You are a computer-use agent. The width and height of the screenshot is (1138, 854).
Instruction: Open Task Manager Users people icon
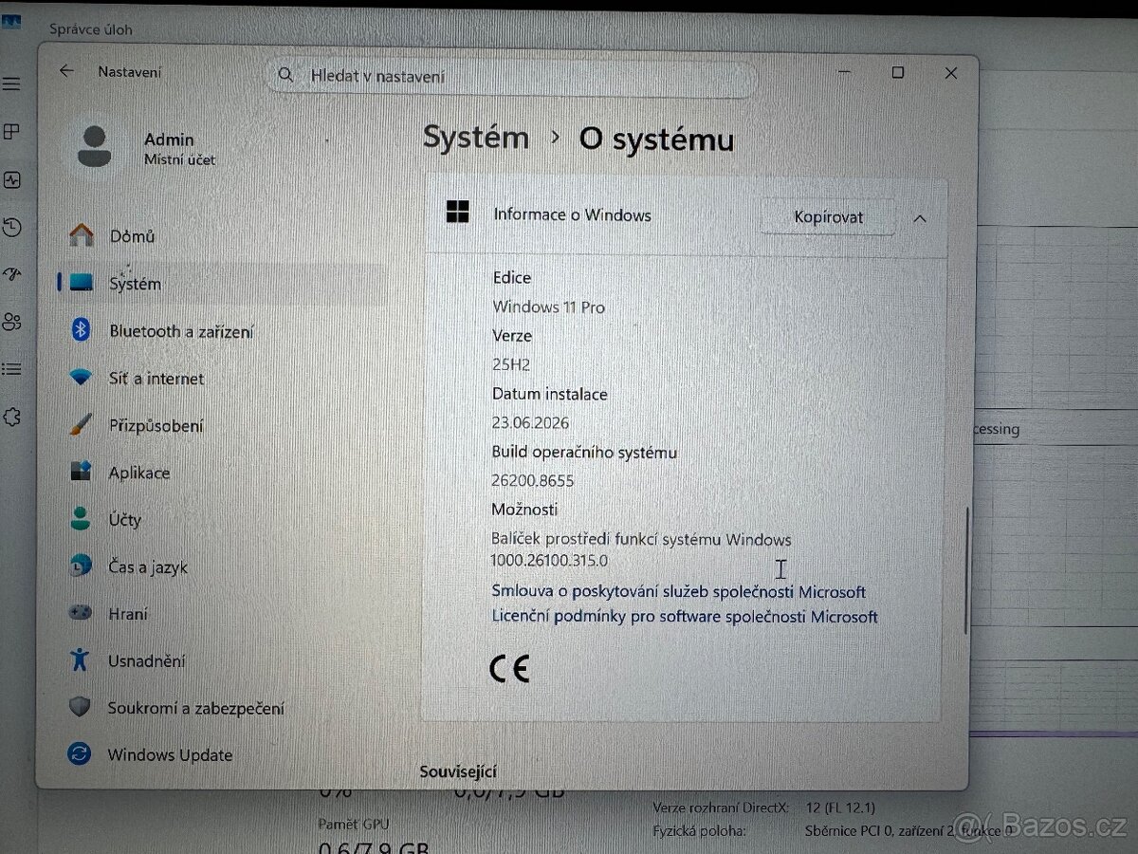(11, 322)
